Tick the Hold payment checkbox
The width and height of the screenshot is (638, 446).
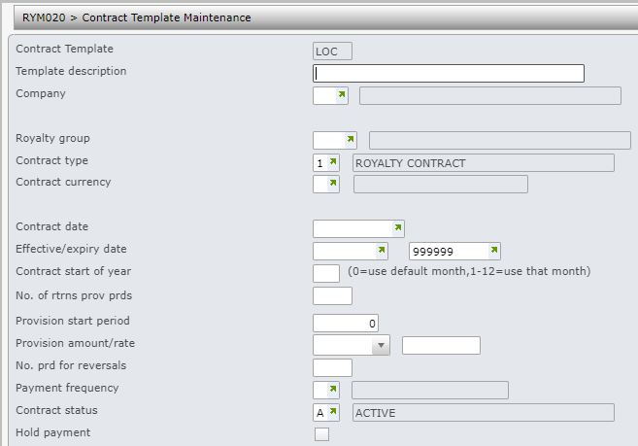point(321,434)
